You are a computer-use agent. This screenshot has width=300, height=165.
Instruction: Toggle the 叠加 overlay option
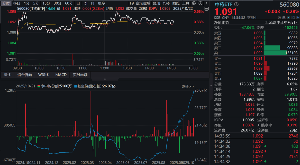pyautogui.click(x=157, y=3)
